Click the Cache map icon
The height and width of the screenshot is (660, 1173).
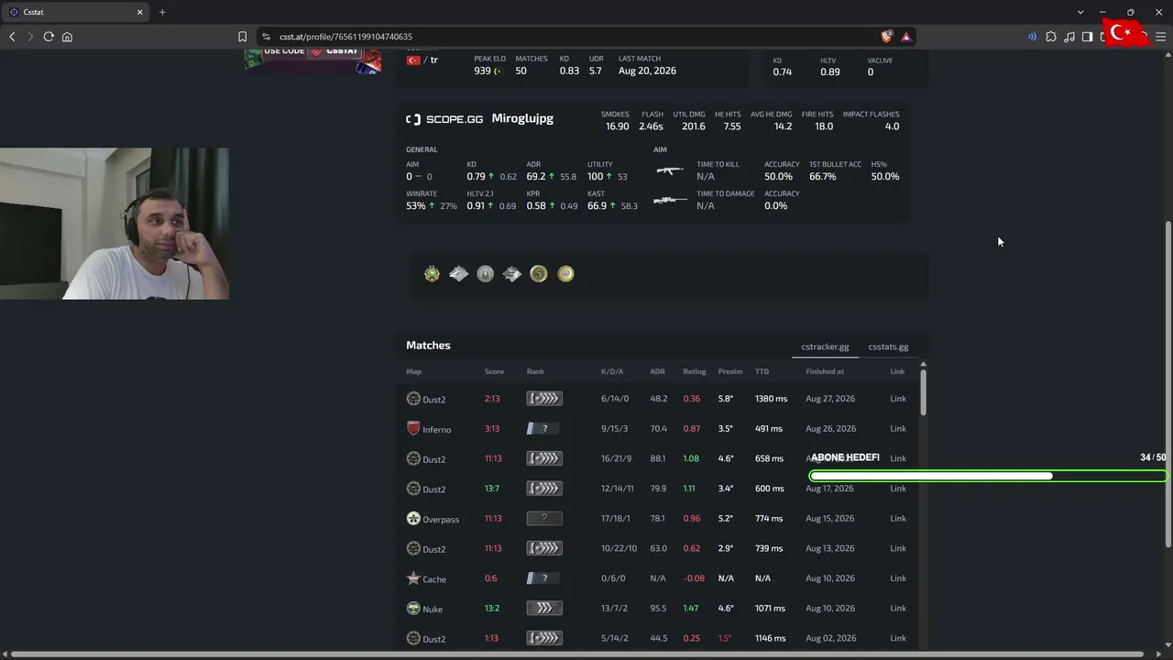(x=413, y=578)
